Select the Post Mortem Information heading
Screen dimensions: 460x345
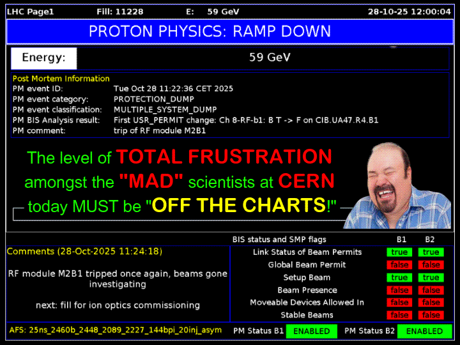tap(61, 79)
